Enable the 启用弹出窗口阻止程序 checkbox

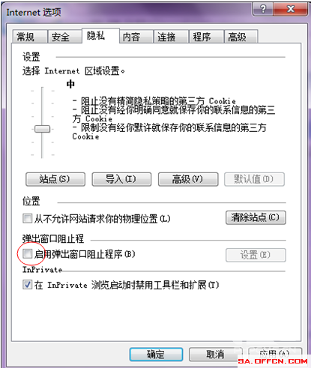(x=27, y=254)
